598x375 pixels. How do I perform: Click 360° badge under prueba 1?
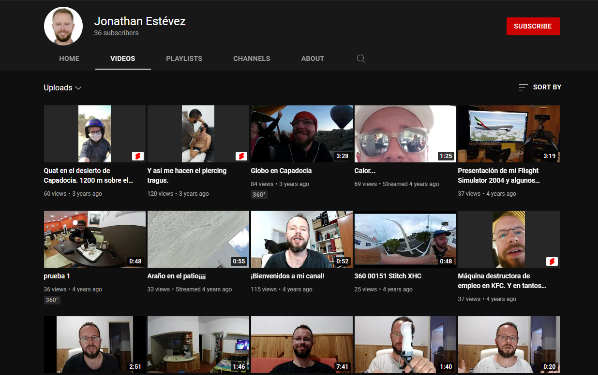(52, 300)
